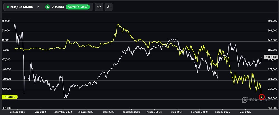279x115 pixels.
Task: Click the январь 2025 date label
Action: pos(223,112)
